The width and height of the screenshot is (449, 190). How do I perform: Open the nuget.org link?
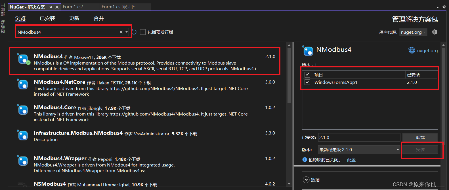click(x=427, y=50)
